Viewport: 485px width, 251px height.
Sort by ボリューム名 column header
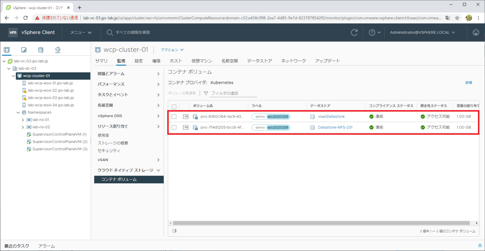[202, 106]
